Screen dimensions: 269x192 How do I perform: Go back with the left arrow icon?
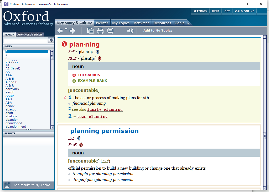tap(60, 31)
